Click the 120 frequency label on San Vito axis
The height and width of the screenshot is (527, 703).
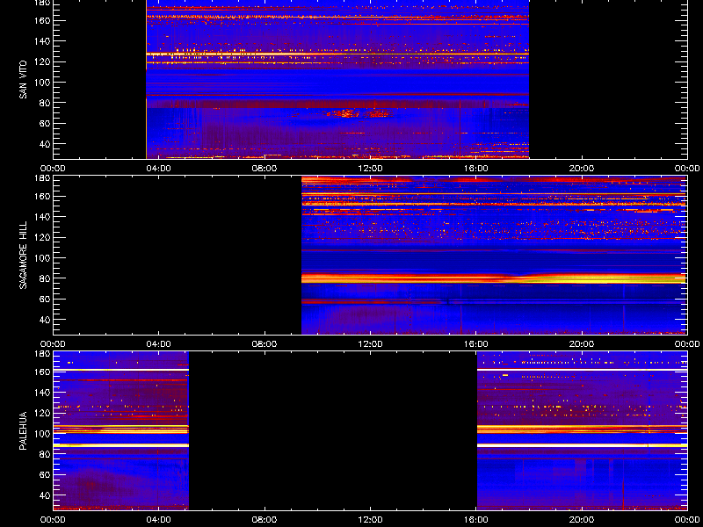pyautogui.click(x=43, y=61)
